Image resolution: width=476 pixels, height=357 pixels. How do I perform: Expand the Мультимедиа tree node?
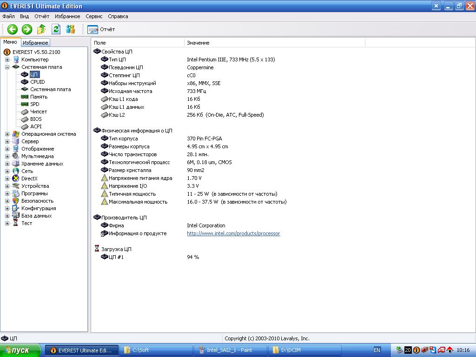(x=7, y=156)
